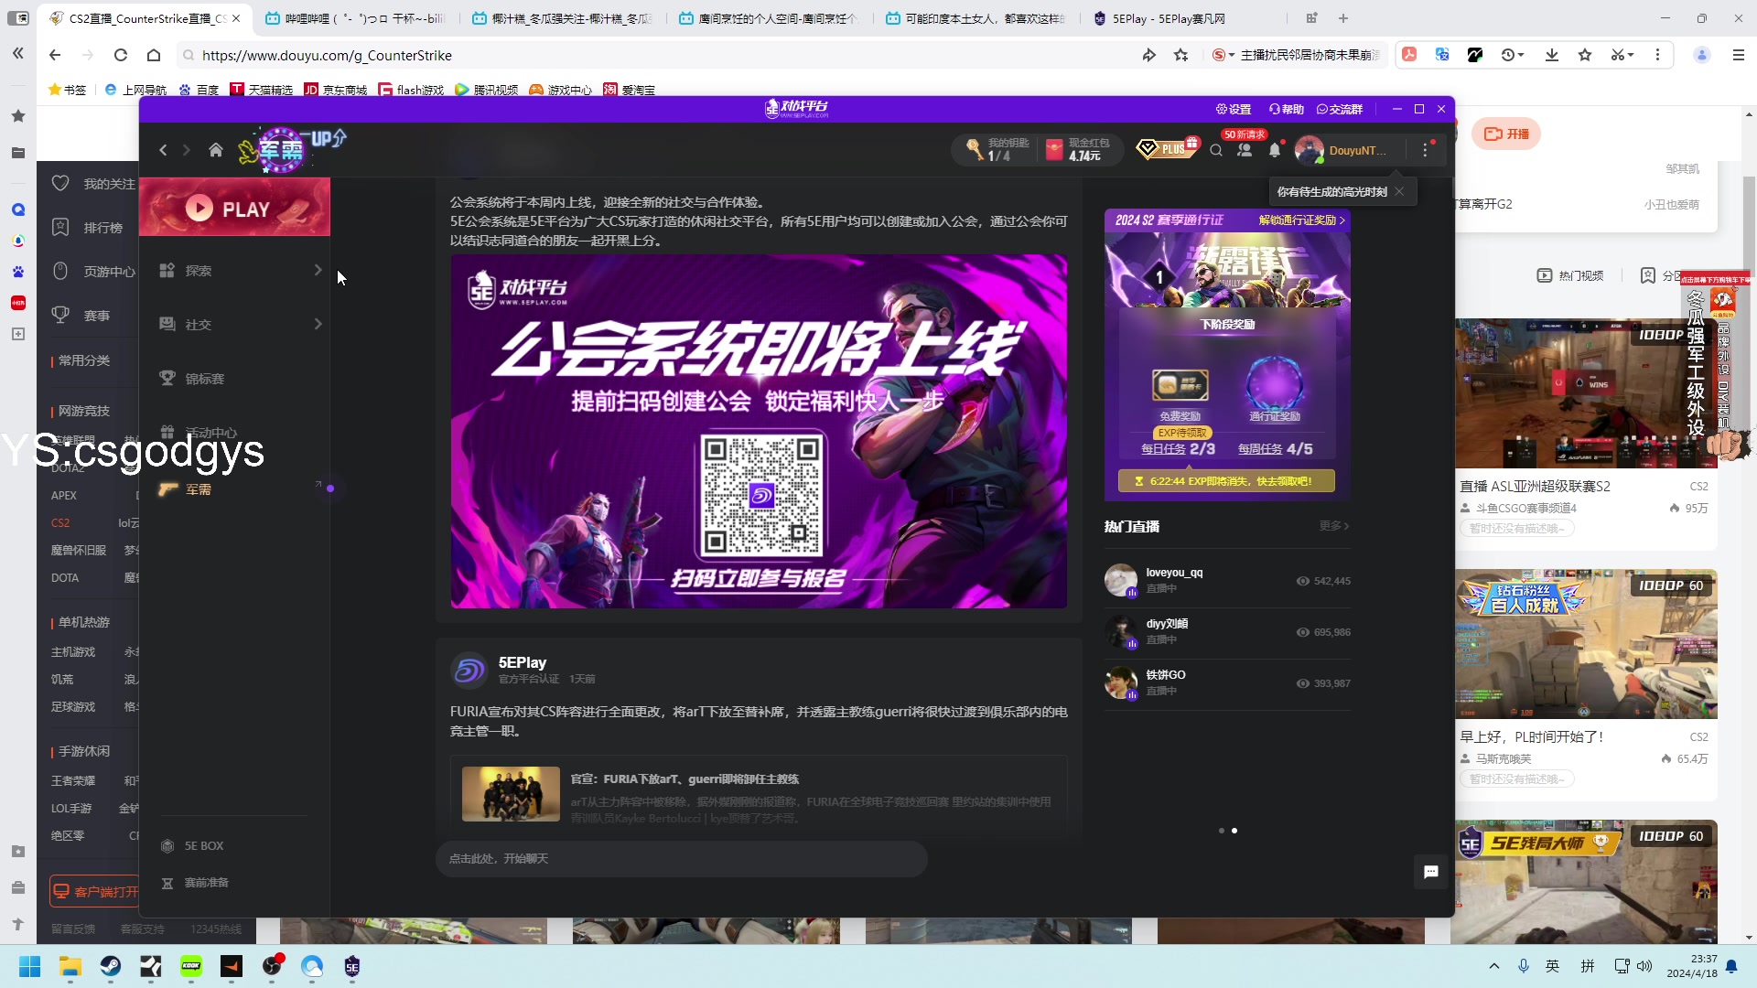Open 5EPlay 交流群 link
The height and width of the screenshot is (988, 1757).
click(1340, 109)
